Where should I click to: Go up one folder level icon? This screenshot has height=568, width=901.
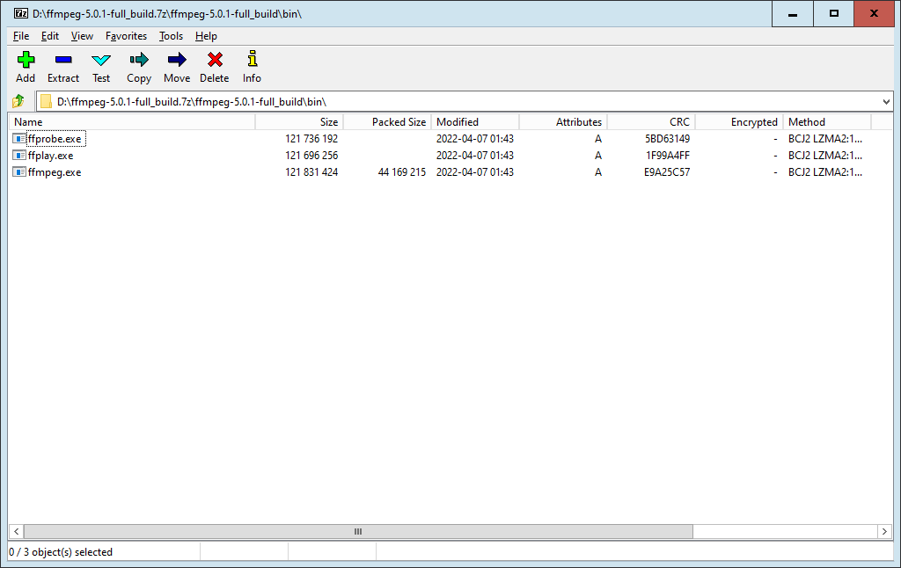click(18, 102)
